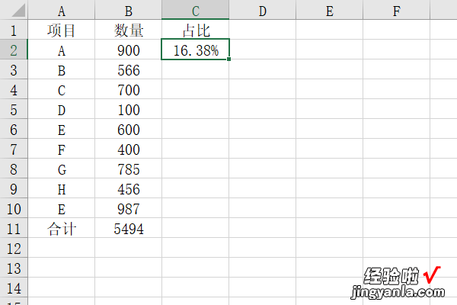Click item cell C in row 4
457x305 pixels.
pos(61,89)
